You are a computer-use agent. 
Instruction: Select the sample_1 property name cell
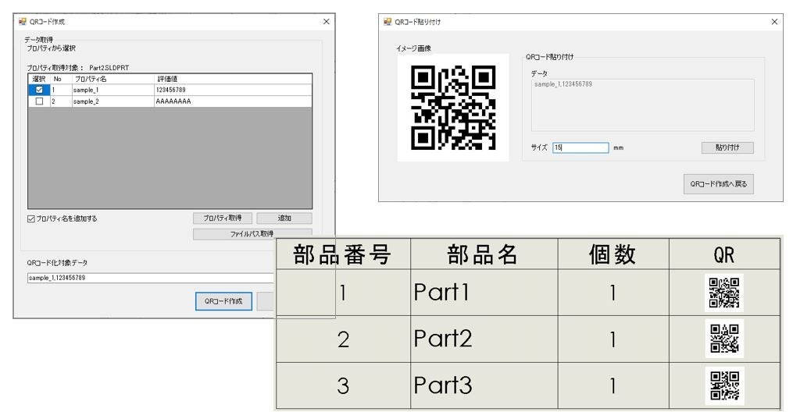[113, 90]
